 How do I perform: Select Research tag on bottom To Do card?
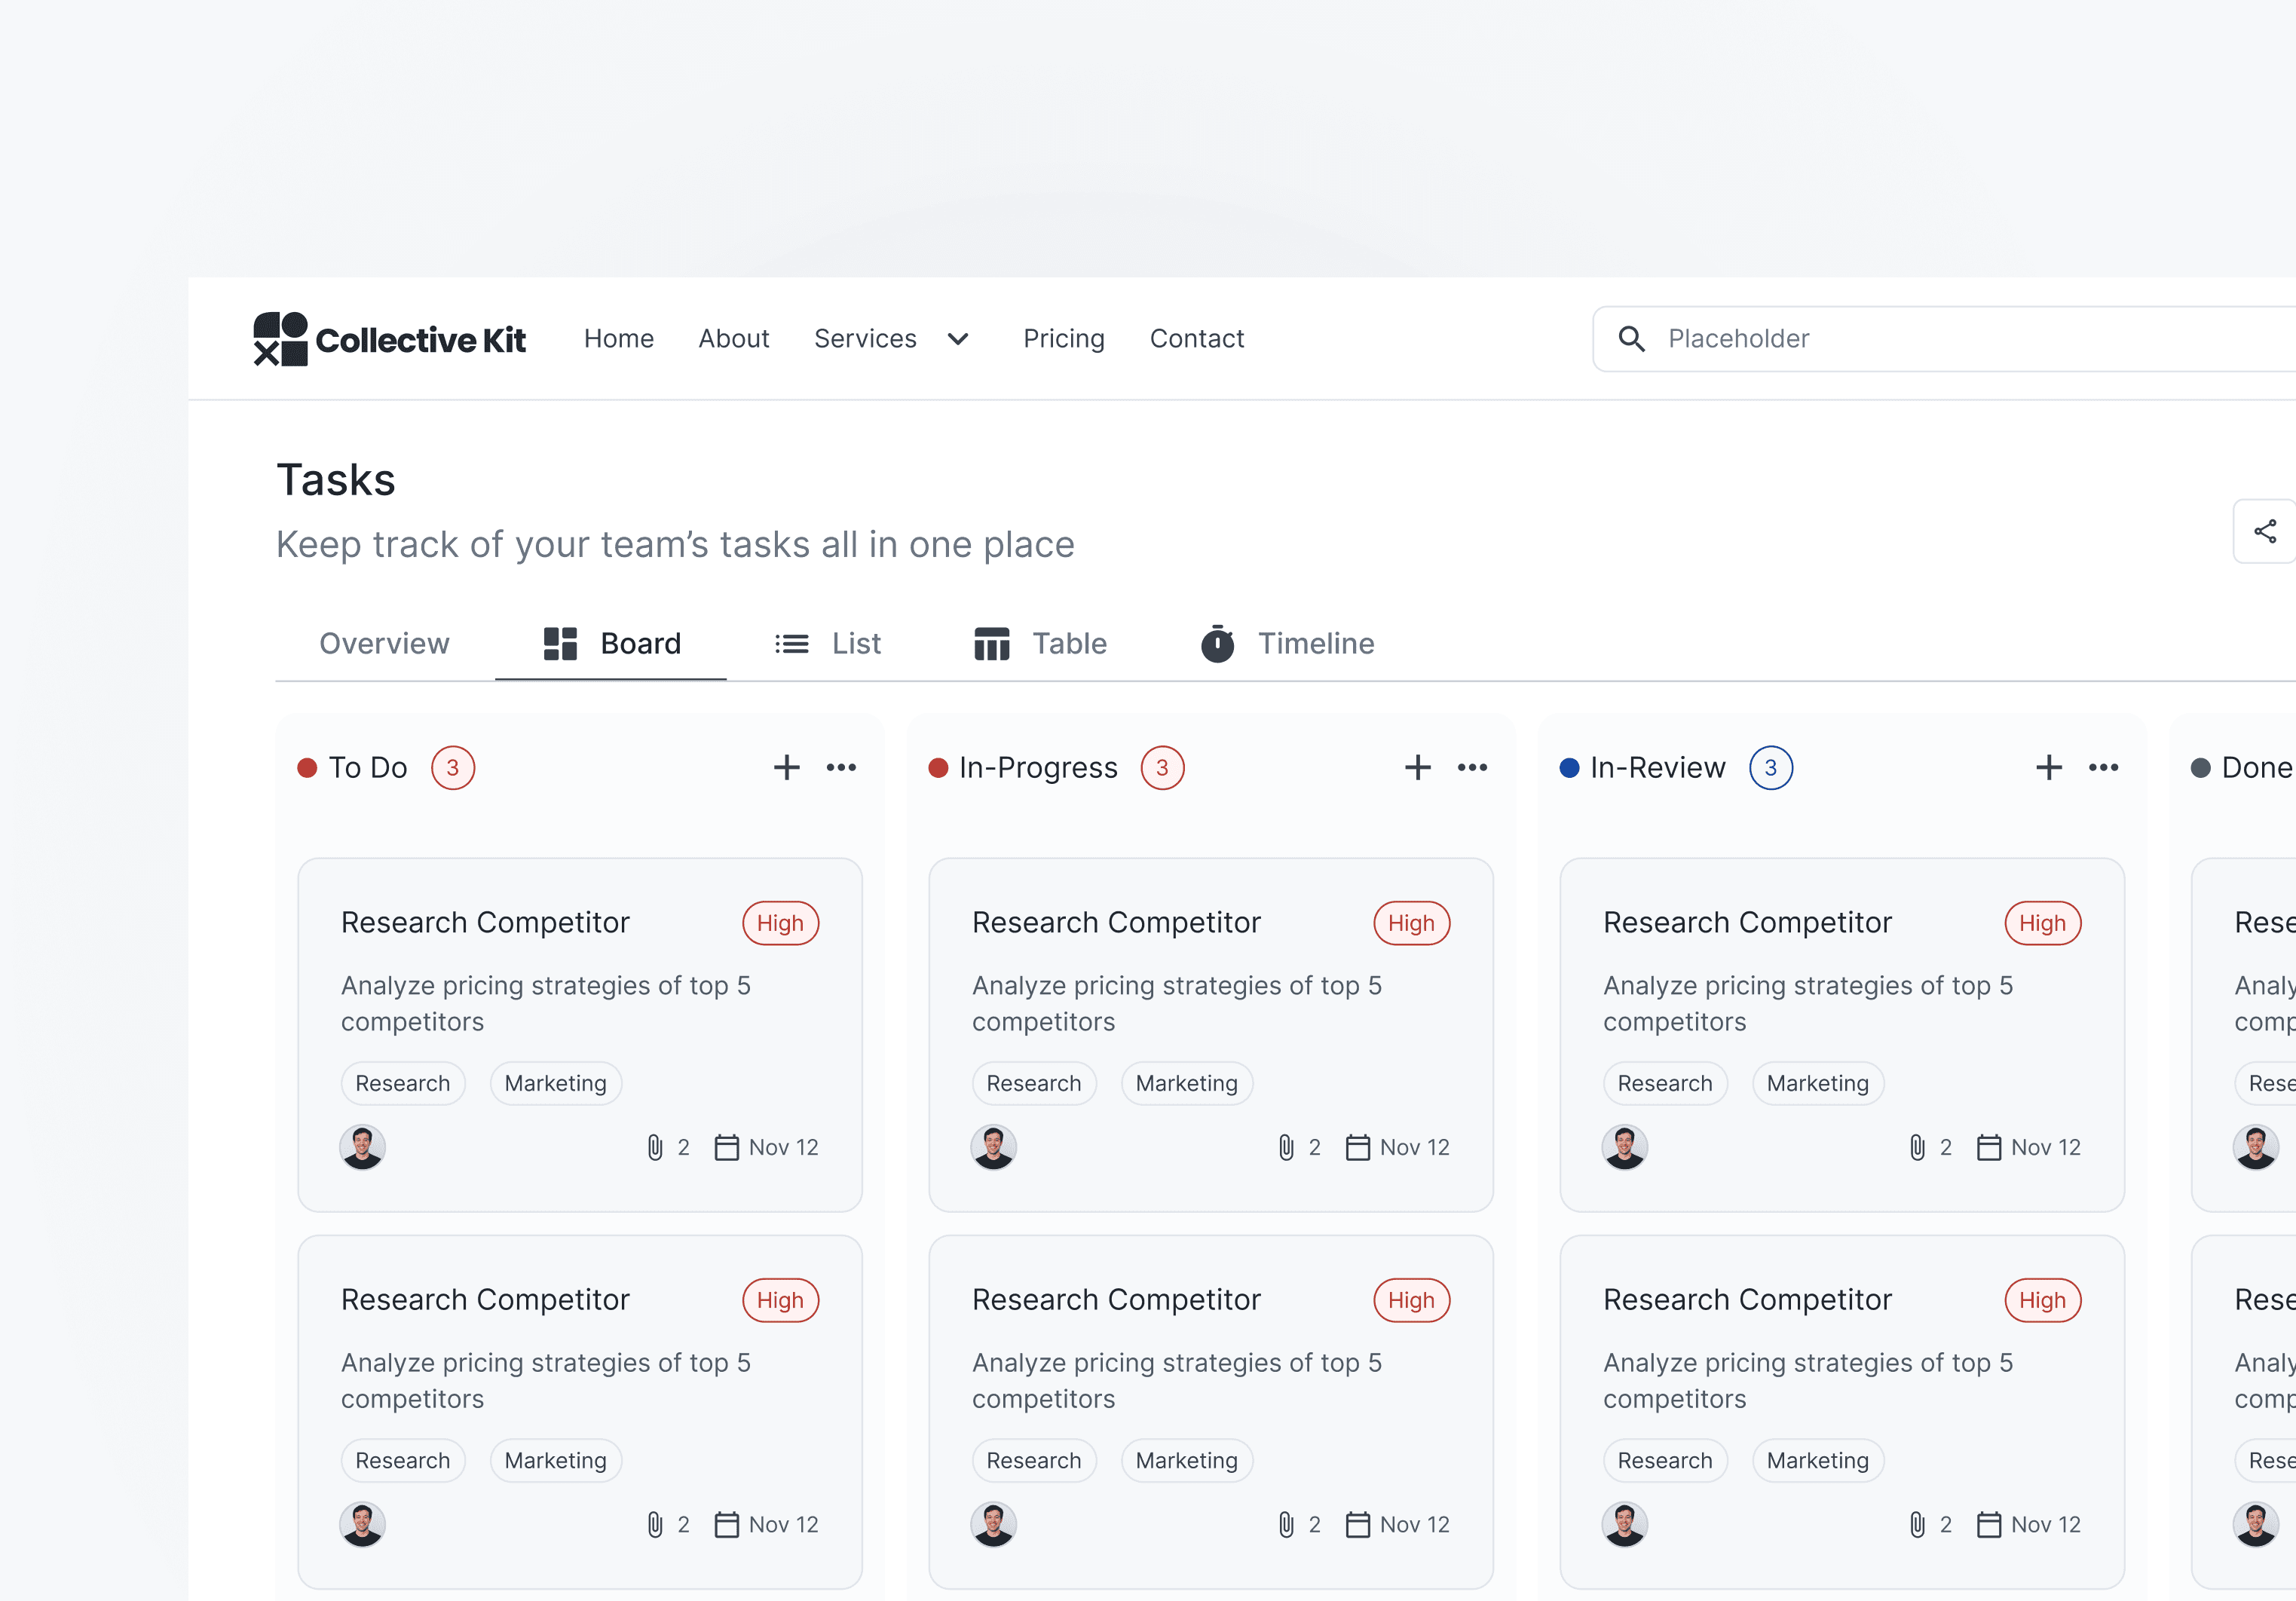point(403,1461)
